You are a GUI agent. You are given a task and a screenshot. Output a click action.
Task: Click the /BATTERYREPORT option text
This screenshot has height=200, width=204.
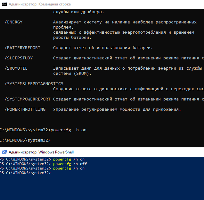[x=22, y=48]
